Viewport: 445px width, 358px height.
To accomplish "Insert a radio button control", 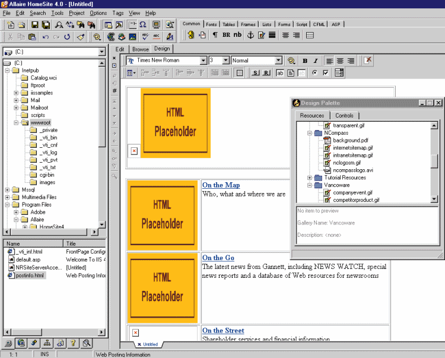I will tap(314, 73).
